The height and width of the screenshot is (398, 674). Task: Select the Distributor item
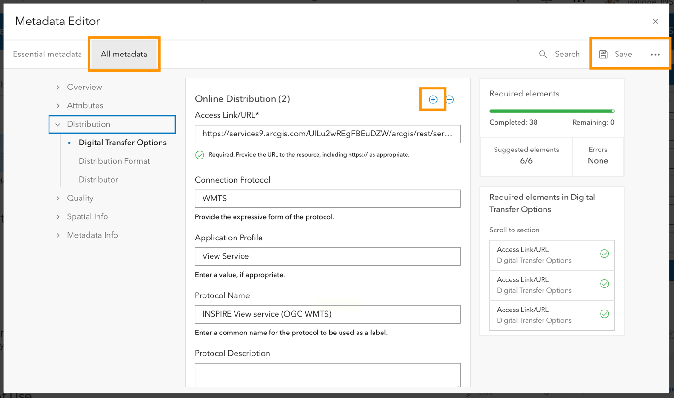(98, 180)
